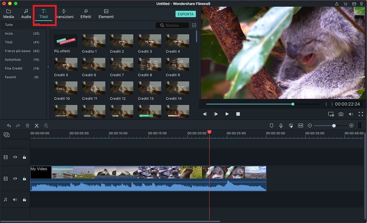Select the Crediti 11 title preset
The width and height of the screenshot is (367, 223).
(94, 88)
